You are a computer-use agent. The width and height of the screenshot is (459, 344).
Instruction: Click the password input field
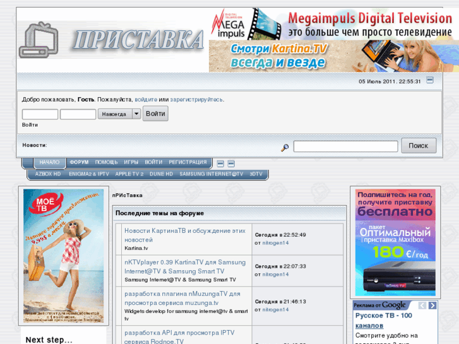pos(78,114)
